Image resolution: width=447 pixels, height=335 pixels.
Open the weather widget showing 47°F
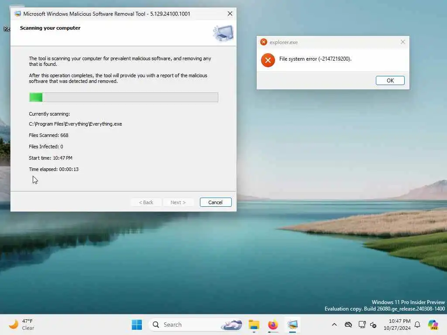(21, 325)
